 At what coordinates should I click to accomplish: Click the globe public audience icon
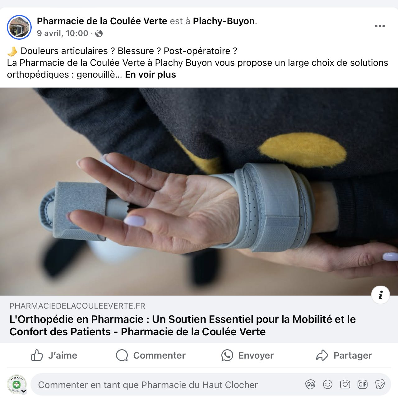click(x=99, y=34)
